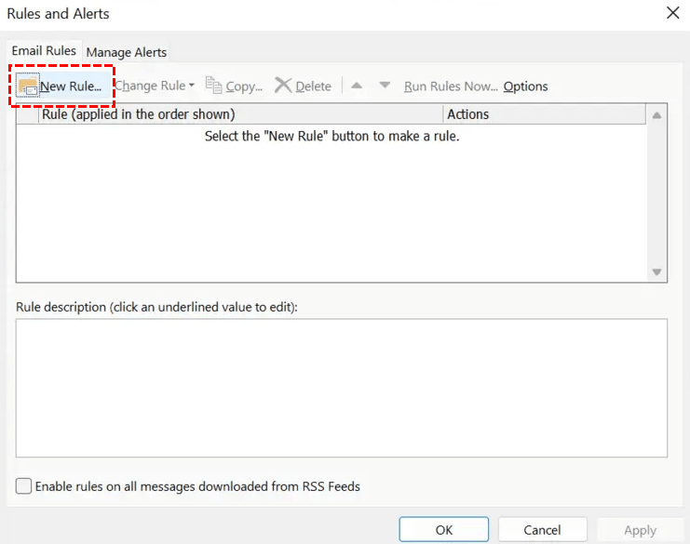Image resolution: width=690 pixels, height=544 pixels.
Task: Click the rules list scroll-up arrow
Action: pyautogui.click(x=656, y=115)
